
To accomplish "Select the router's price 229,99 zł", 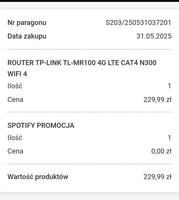I will tap(157, 100).
